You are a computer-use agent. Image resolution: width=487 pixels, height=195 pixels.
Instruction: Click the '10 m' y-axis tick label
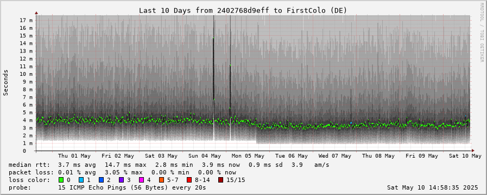click(27, 74)
